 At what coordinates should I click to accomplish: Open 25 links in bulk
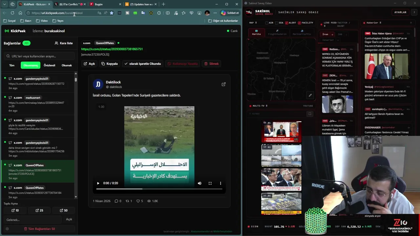point(39,210)
